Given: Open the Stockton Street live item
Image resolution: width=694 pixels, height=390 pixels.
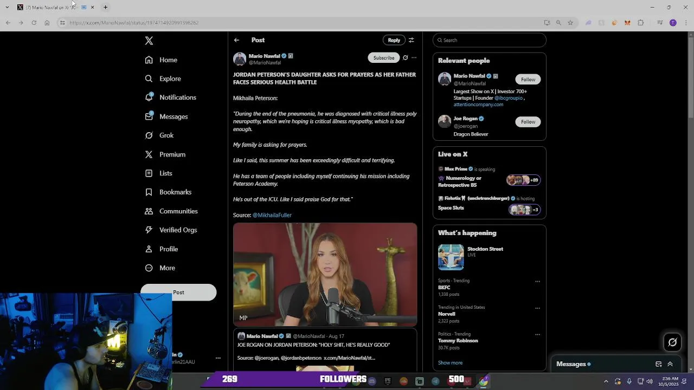Looking at the screenshot, I should 490,257.
